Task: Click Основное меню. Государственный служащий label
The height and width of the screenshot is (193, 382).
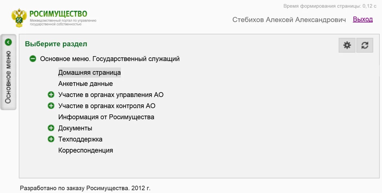Action: coord(110,59)
